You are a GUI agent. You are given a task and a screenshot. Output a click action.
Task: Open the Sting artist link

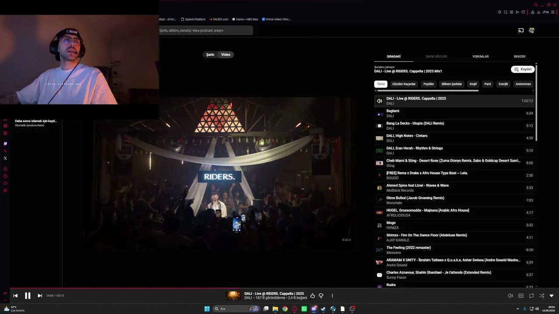click(x=390, y=166)
